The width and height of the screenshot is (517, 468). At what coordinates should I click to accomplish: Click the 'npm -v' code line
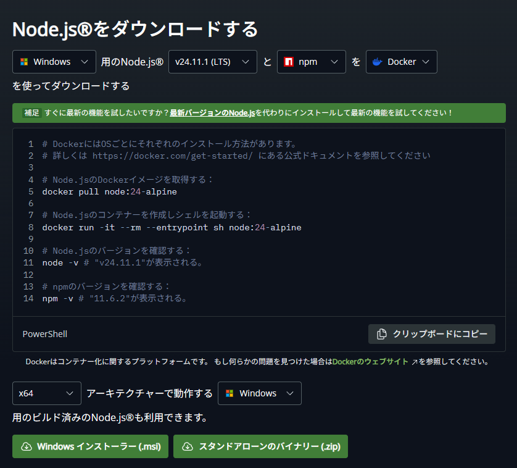(x=114, y=298)
